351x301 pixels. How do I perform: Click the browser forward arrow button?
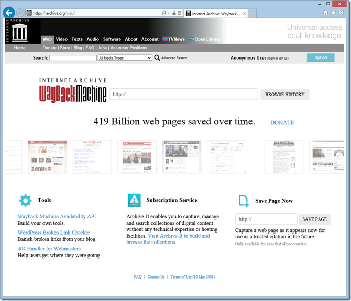coord(20,13)
